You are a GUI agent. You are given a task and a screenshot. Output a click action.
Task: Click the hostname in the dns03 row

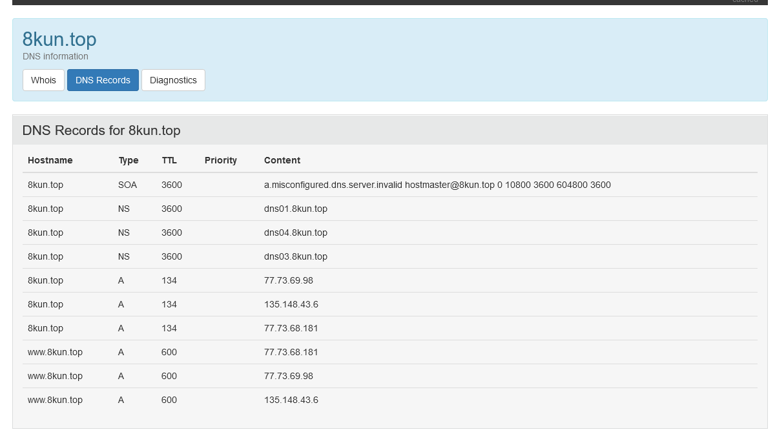[45, 256]
